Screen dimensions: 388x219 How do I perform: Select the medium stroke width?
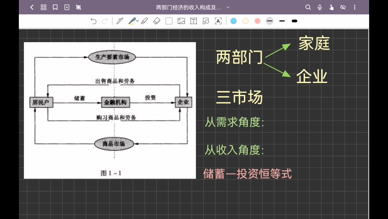[x=282, y=21]
